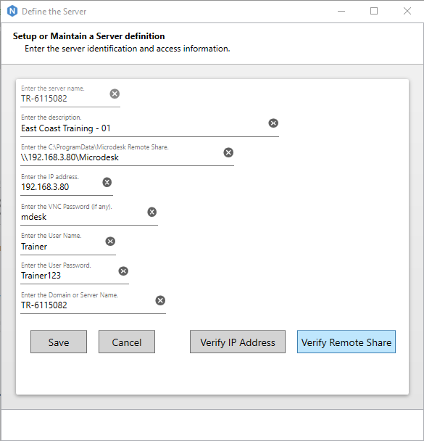Edit the Trainer user name input
Image resolution: width=424 pixels, height=441 pixels.
click(x=62, y=247)
